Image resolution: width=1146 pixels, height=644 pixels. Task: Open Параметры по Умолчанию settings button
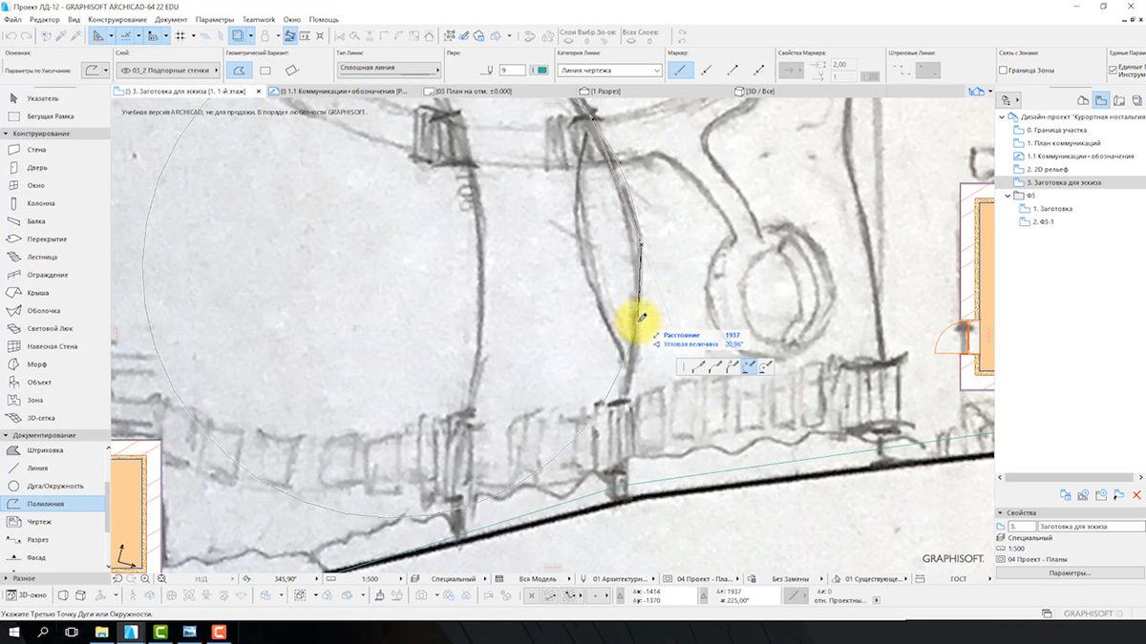tap(94, 71)
